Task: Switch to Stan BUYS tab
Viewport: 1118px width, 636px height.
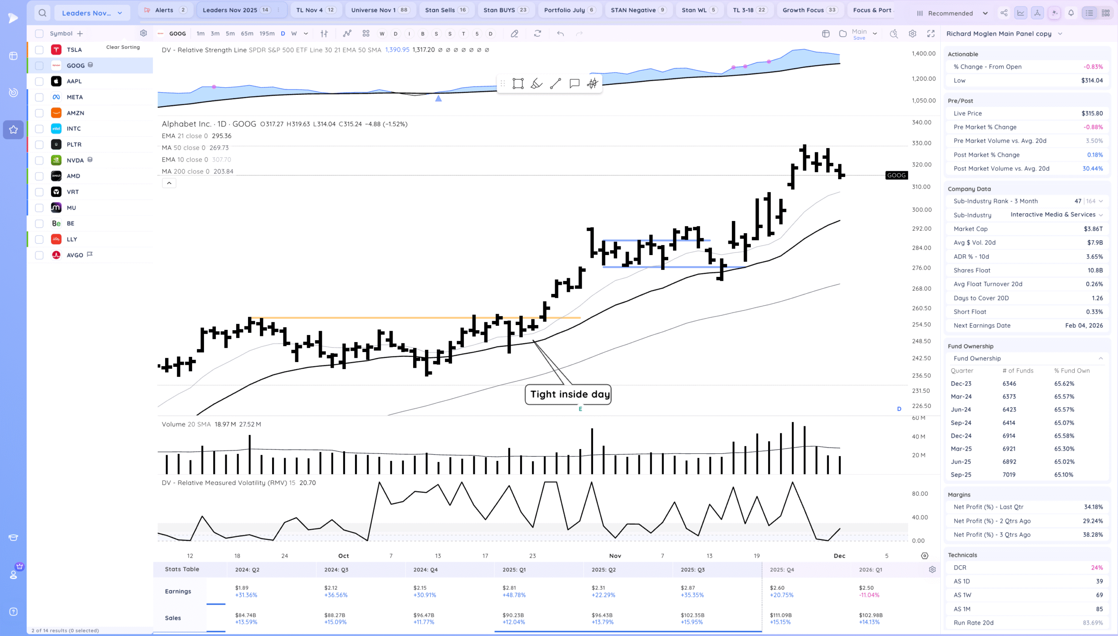Action: click(505, 10)
